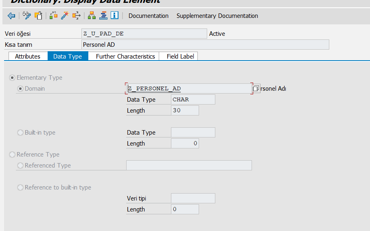
Task: Select the Elementary Type radio button
Action: [12, 78]
